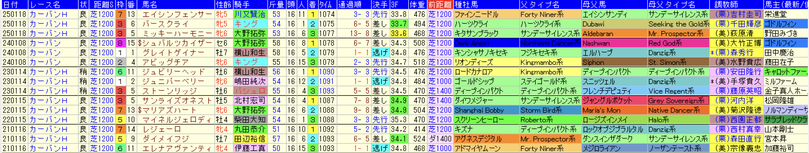Select the blue Dark Angel sire cell
The width and height of the screenshot is (809, 153).
click(x=486, y=43)
